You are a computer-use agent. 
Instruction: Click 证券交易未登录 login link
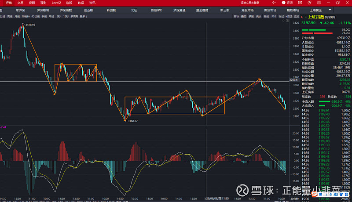(x=250, y=3)
